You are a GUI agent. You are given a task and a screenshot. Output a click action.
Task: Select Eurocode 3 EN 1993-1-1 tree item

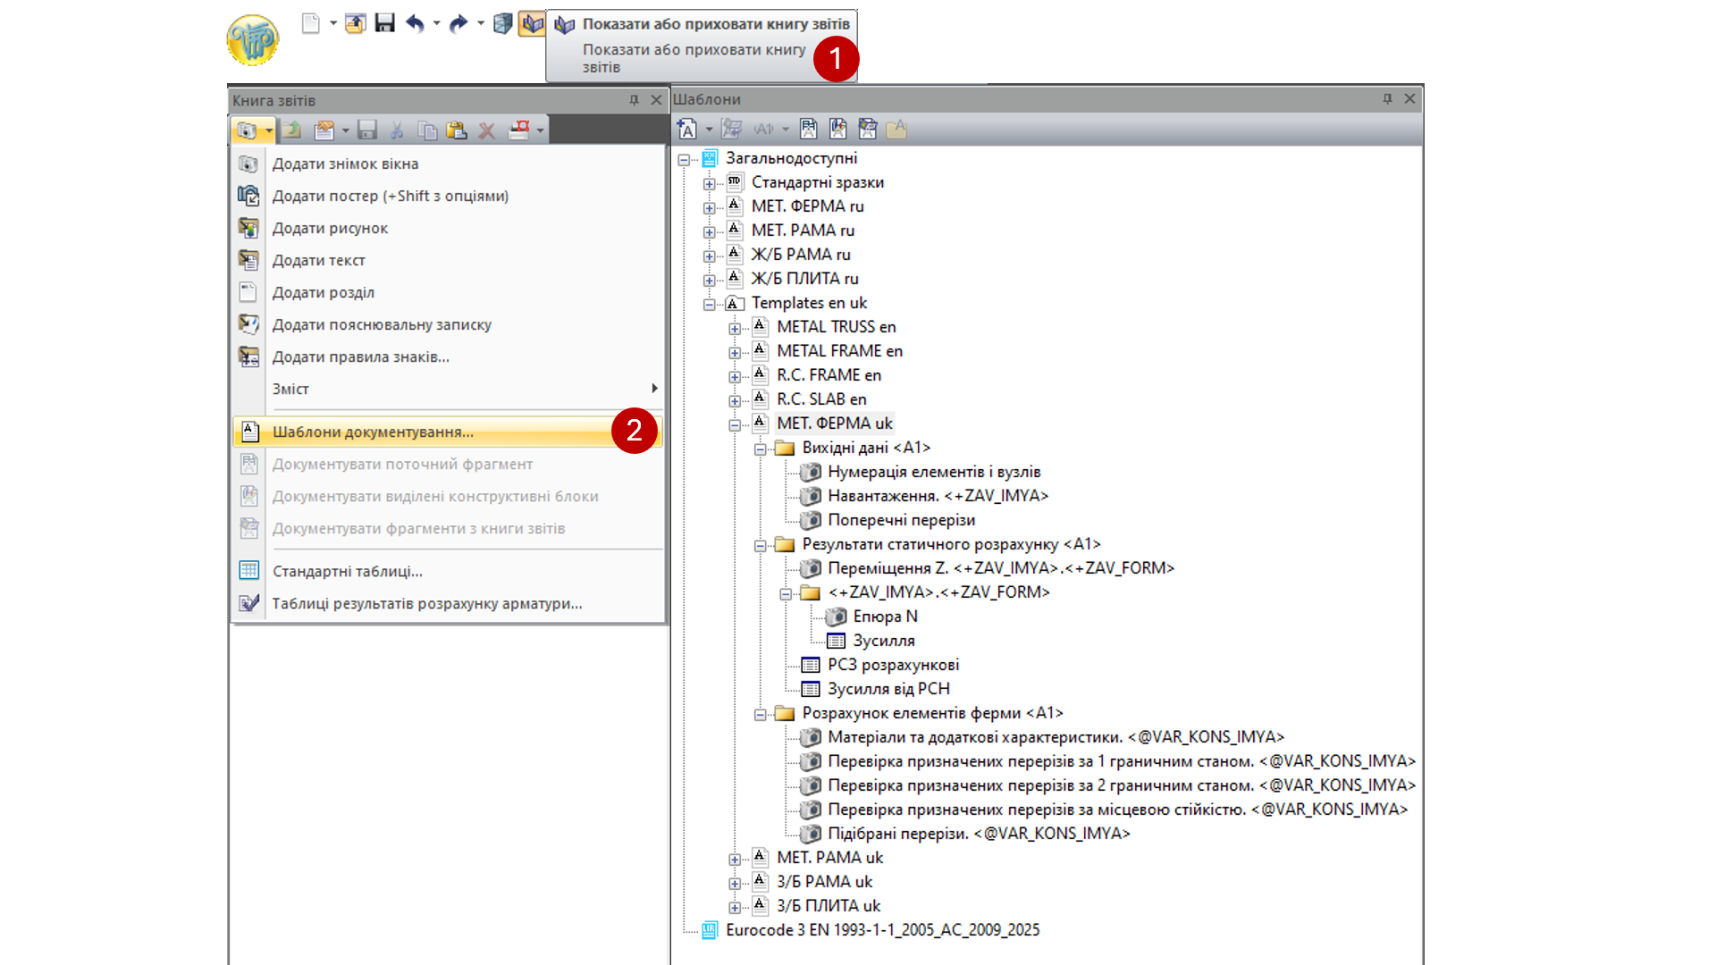pos(882,930)
